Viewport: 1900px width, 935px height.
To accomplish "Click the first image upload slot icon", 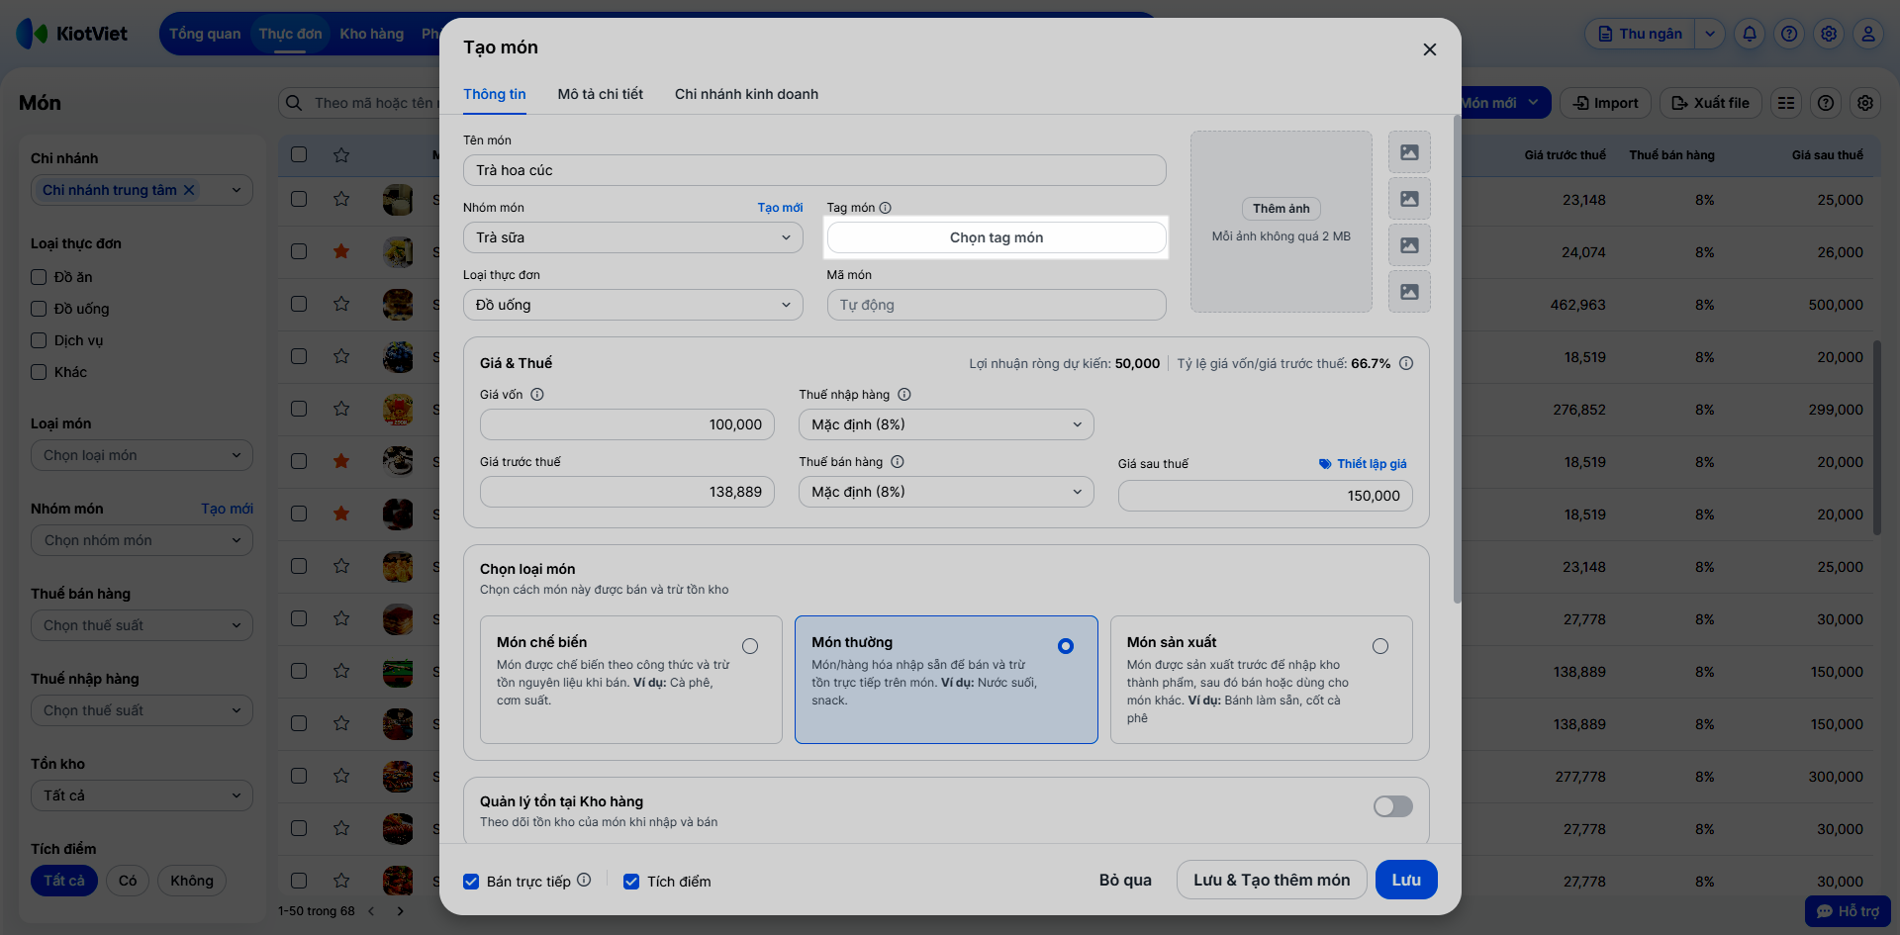I will [x=1409, y=152].
